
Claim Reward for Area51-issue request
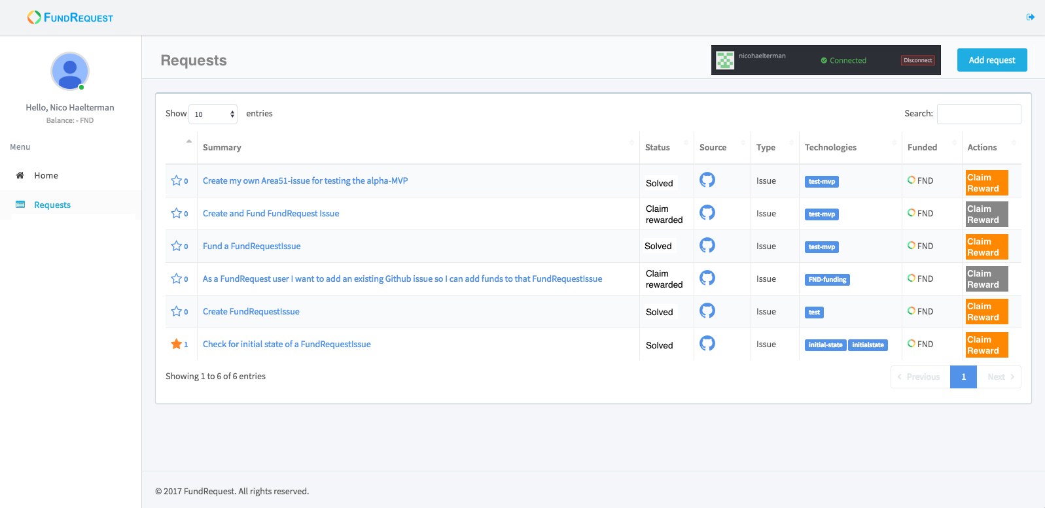(987, 182)
